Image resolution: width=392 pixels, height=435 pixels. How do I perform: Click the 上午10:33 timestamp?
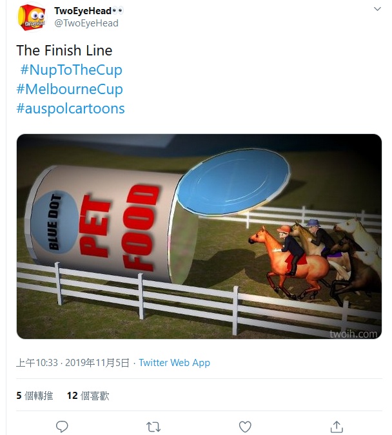[37, 363]
